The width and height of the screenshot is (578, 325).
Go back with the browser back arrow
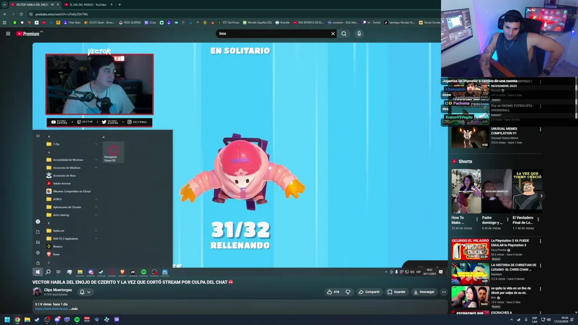(5, 14)
